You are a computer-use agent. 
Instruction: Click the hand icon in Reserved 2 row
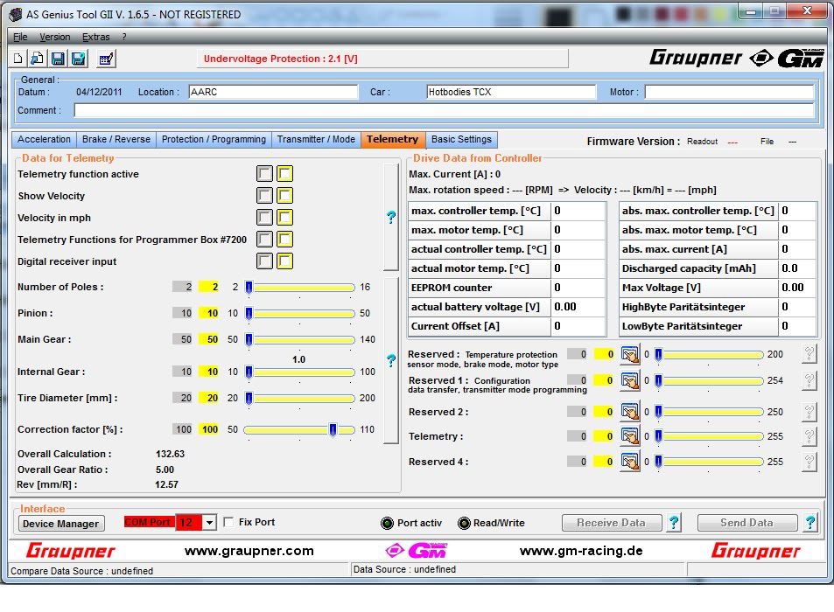630,412
